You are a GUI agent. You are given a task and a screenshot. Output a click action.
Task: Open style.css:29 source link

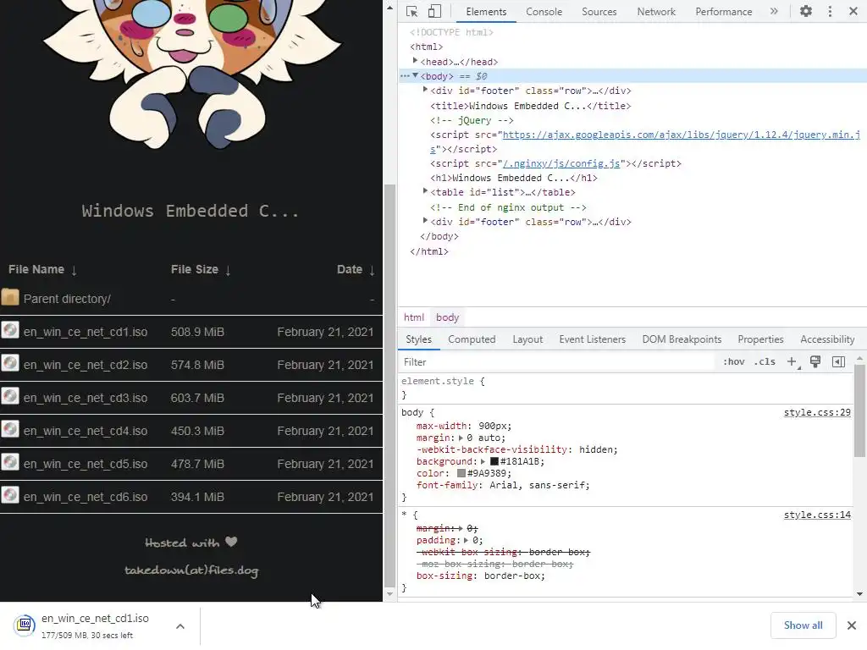point(817,412)
